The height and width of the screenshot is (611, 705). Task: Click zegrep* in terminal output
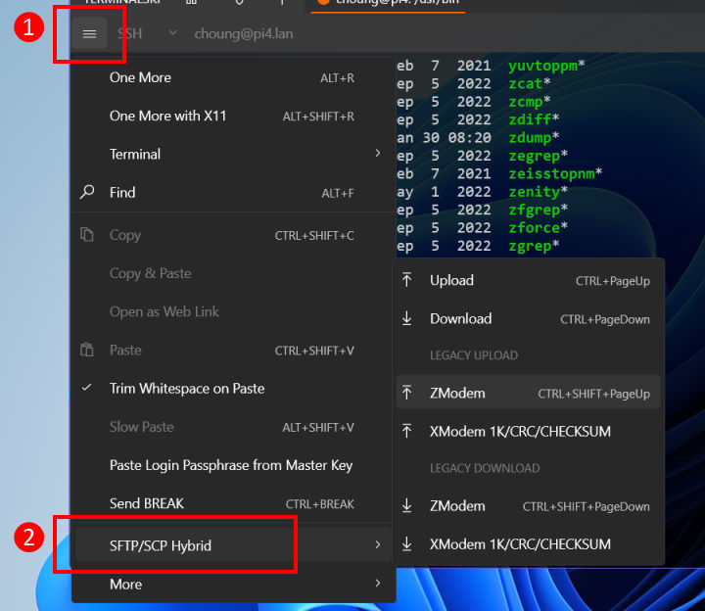coord(539,156)
